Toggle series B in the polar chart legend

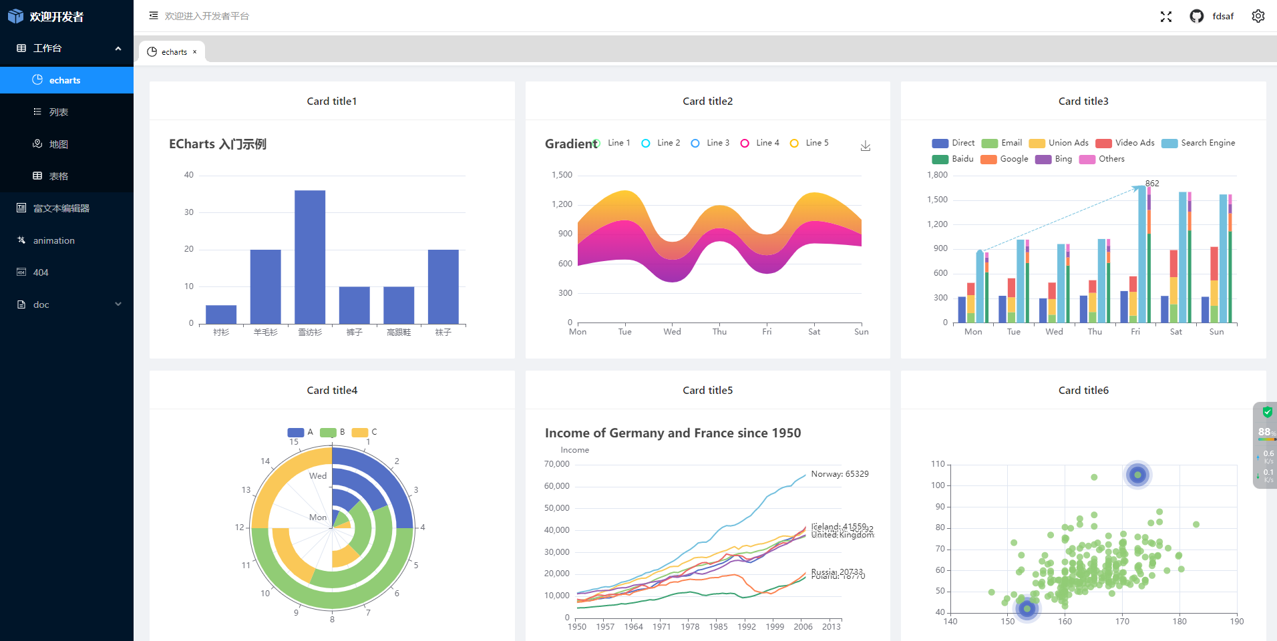pos(332,432)
